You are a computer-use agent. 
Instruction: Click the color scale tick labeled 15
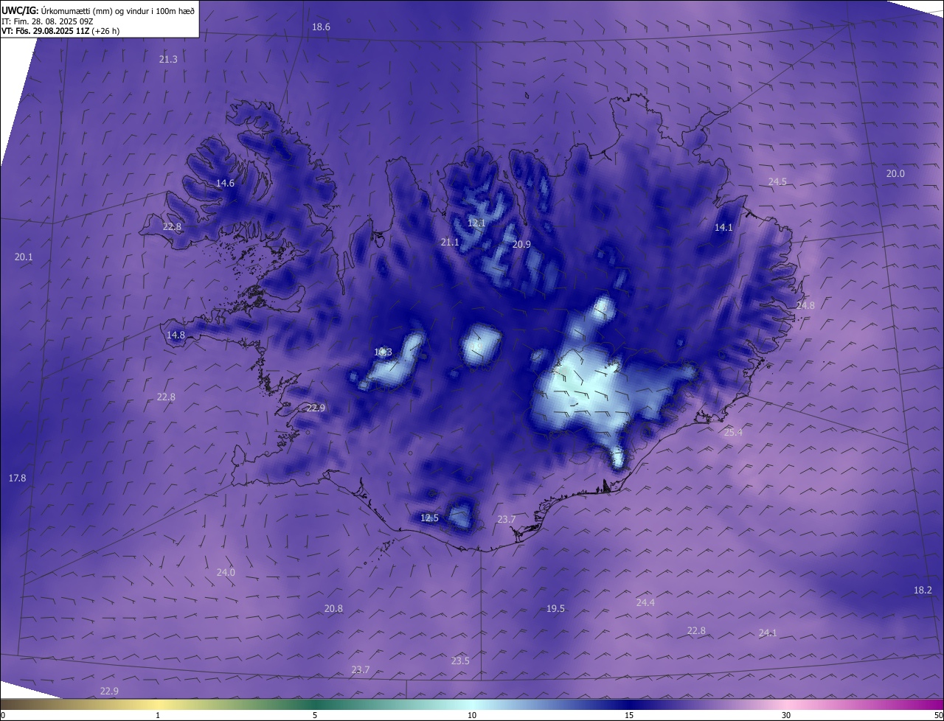pyautogui.click(x=629, y=715)
